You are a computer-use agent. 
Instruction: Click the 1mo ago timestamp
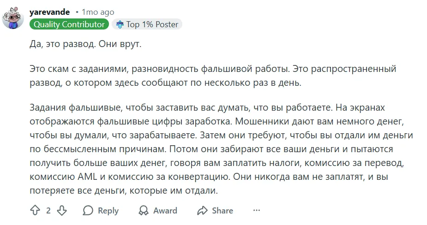(98, 12)
